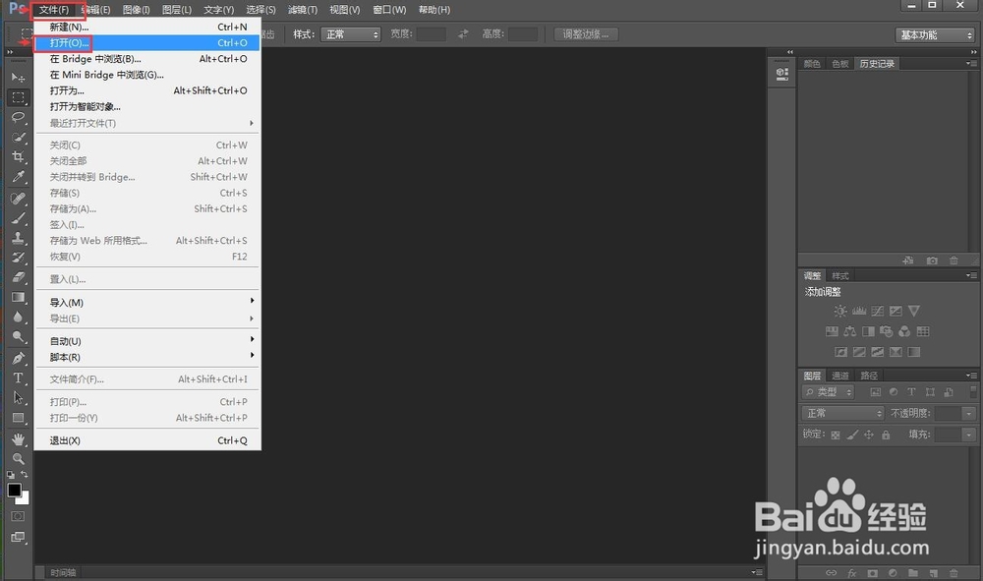Toggle lock transparent pixels
The image size is (983, 581).
tap(835, 435)
